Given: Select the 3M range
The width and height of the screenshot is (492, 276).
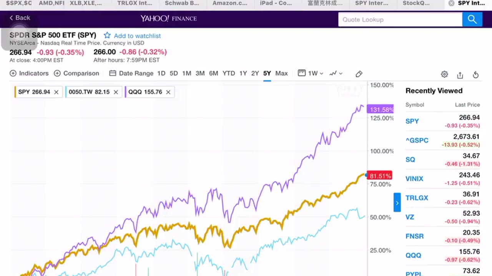Looking at the screenshot, I should coord(200,73).
